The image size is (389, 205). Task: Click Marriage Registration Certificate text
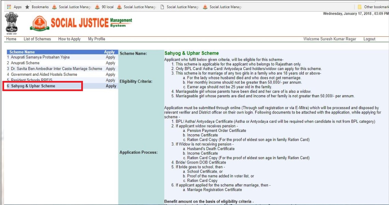coord(214,190)
